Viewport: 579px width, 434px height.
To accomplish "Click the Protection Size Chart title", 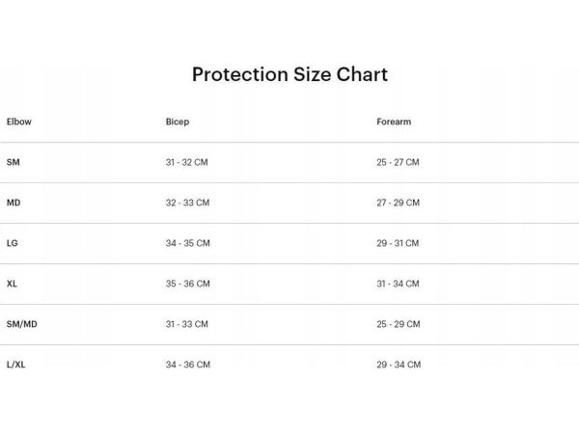I will click(289, 74).
